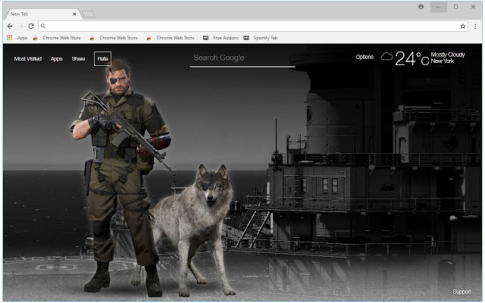Click the cloud weather icon
Screen dimensions: 485x303
[386, 57]
